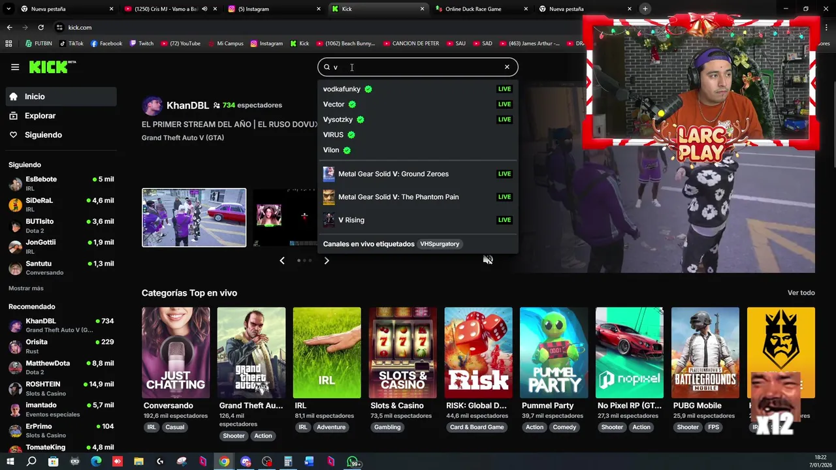
Task: Open No Pixel RP category card
Action: tap(630, 352)
